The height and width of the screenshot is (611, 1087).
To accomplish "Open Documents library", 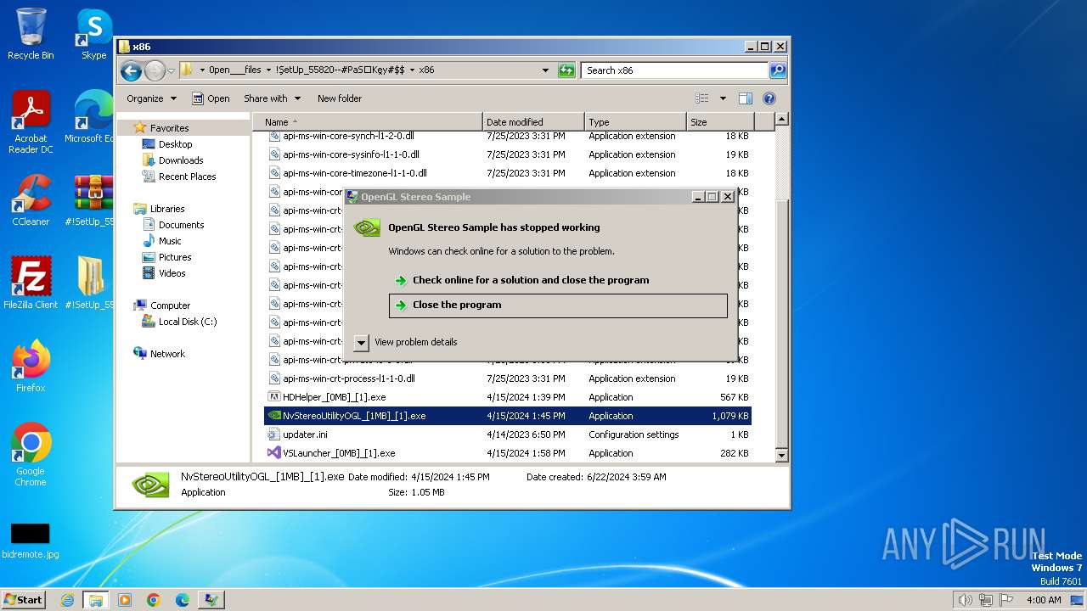I will (x=172, y=225).
